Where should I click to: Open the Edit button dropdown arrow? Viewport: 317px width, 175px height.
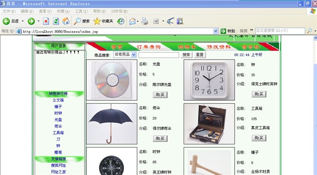(x=163, y=21)
